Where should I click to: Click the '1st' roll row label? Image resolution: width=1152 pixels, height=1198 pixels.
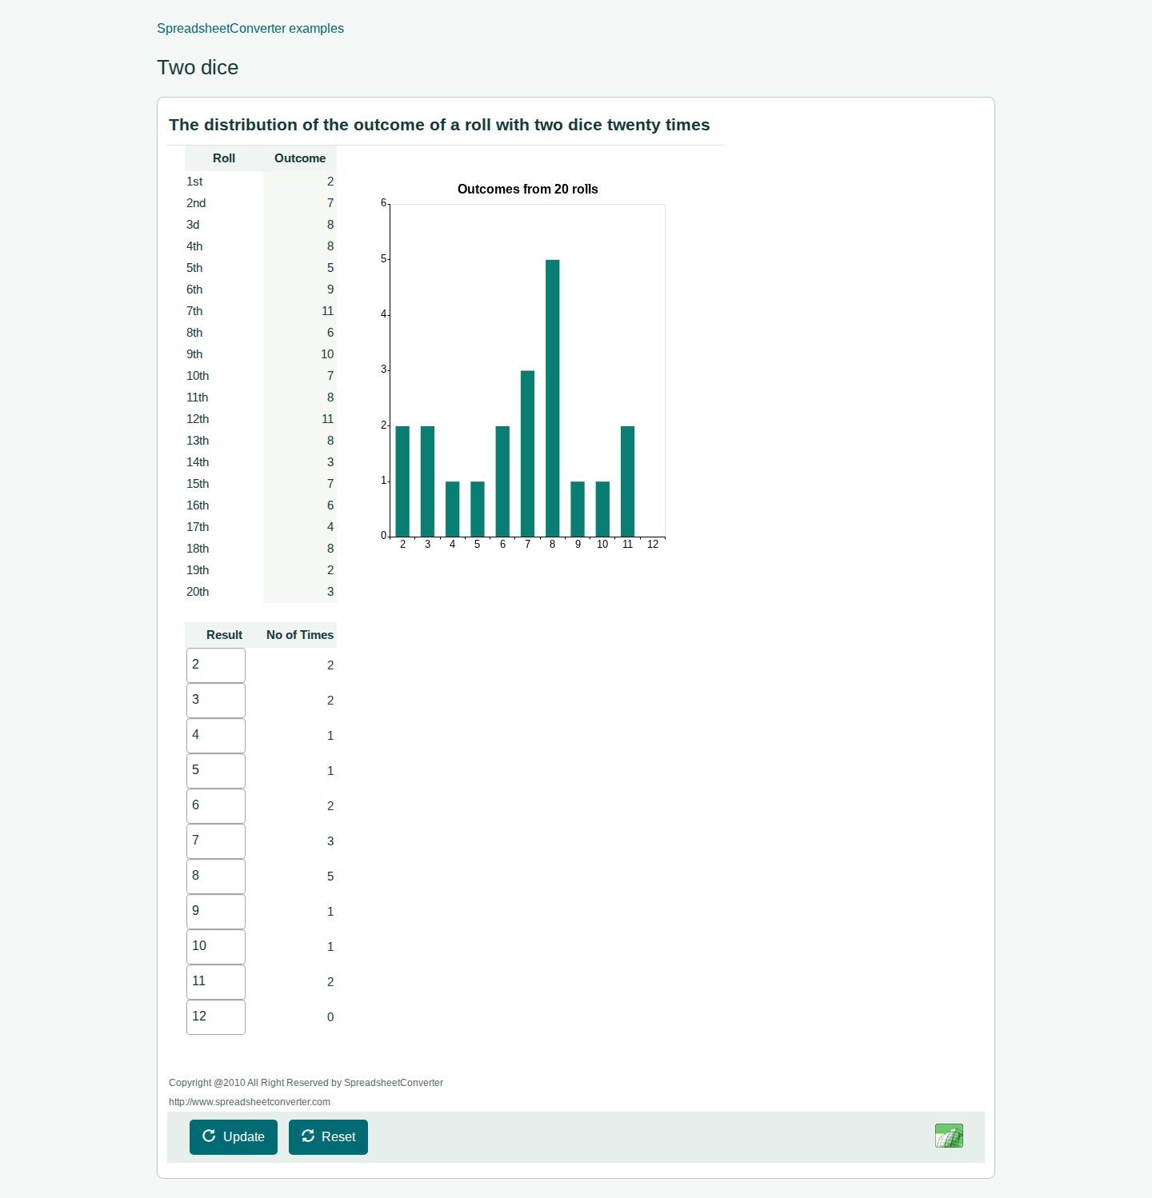194,182
